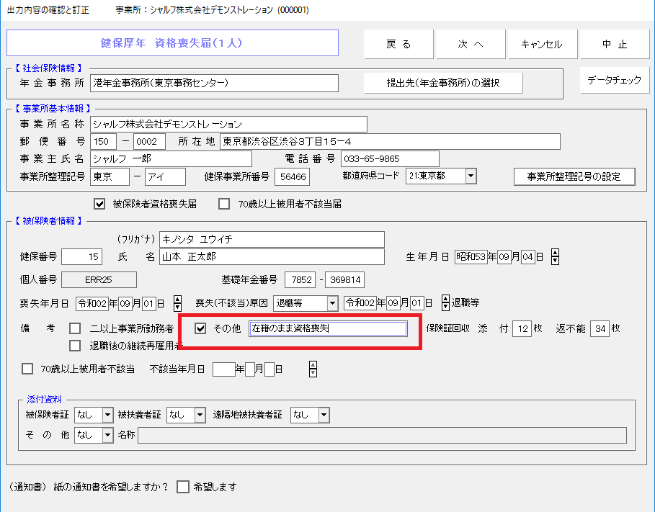Click the 生年月日 date stepper

point(555,257)
